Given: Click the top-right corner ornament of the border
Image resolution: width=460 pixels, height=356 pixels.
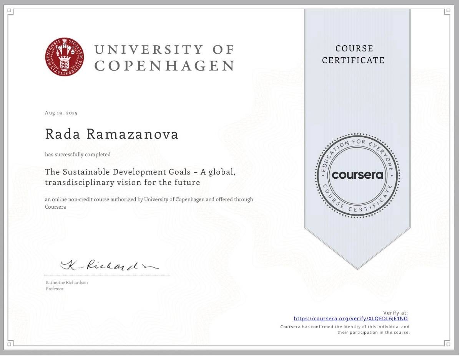Looking at the screenshot, I should tap(447, 12).
